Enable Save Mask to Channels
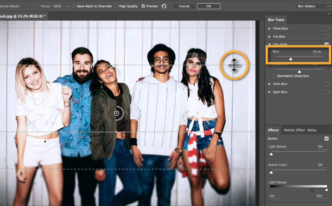The width and height of the screenshot is (332, 206). click(74, 6)
